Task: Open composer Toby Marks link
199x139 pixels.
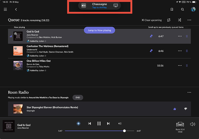Action: pyautogui.click(x=44, y=67)
